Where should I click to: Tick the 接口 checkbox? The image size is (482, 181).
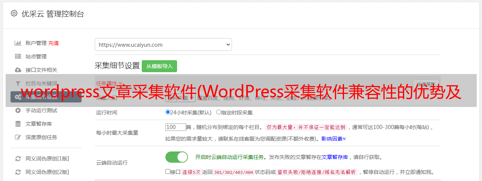(168, 172)
